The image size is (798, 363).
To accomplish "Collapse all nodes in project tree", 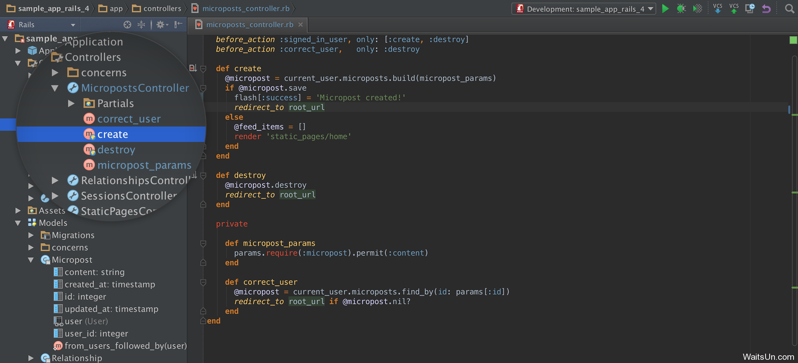I will (141, 25).
